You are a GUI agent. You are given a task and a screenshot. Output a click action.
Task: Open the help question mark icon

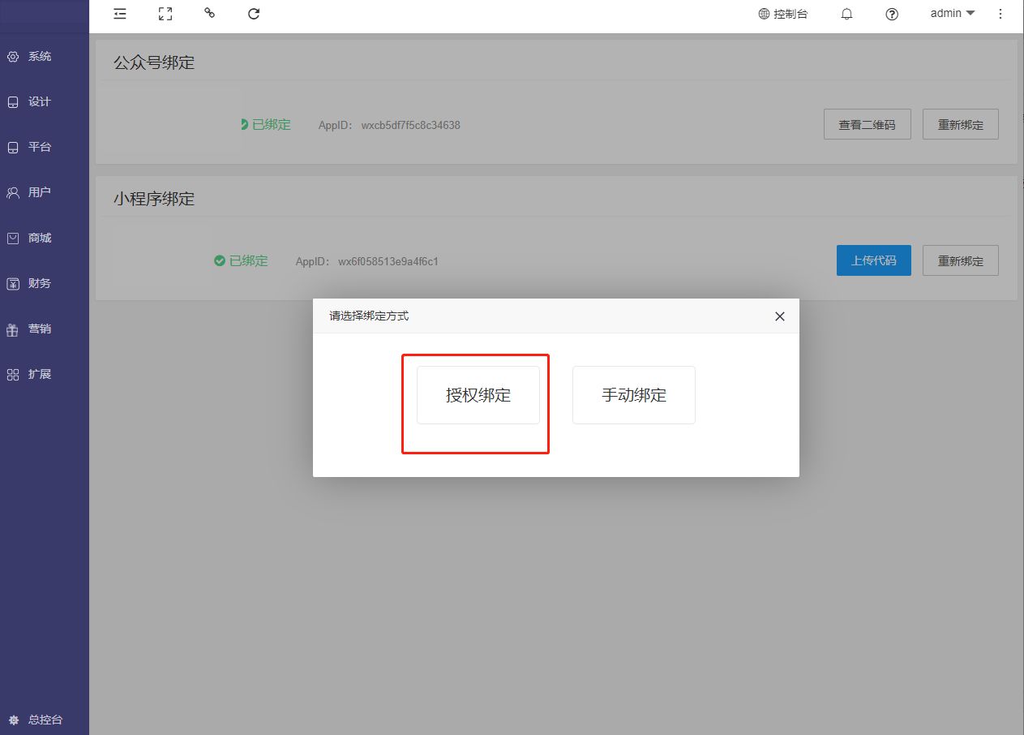892,14
